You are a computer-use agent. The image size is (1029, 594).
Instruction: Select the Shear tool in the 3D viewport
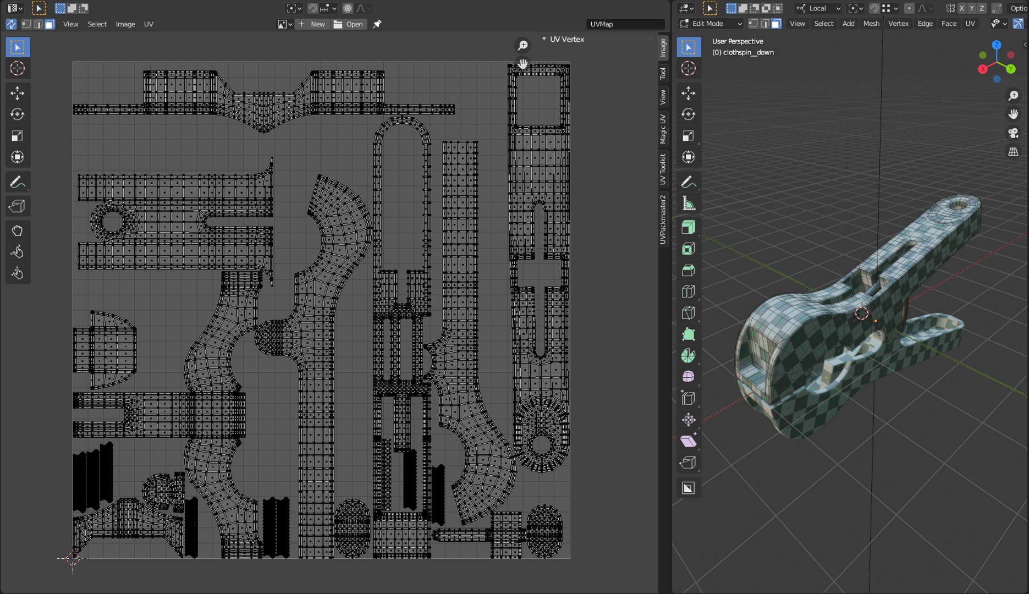click(x=689, y=441)
